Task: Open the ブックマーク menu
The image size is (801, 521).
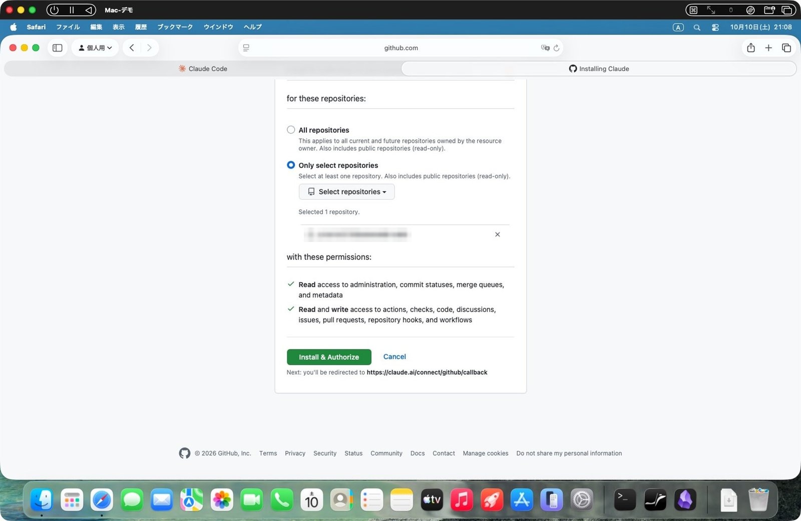Action: (175, 27)
